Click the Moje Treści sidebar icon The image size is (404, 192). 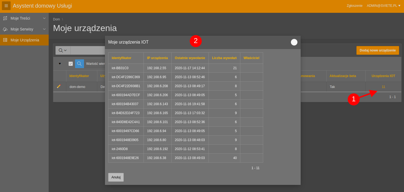tap(5, 18)
